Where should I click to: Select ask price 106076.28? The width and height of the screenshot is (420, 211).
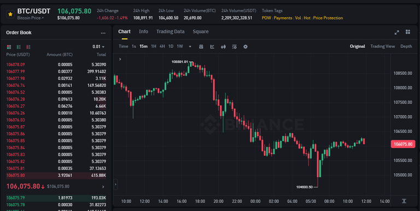(x=15, y=99)
